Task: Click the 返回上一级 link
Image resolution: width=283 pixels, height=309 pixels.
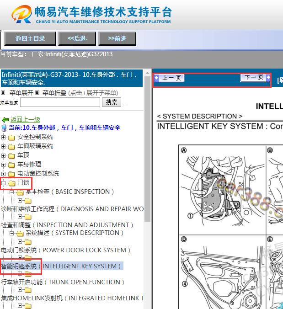Action: click(x=25, y=119)
